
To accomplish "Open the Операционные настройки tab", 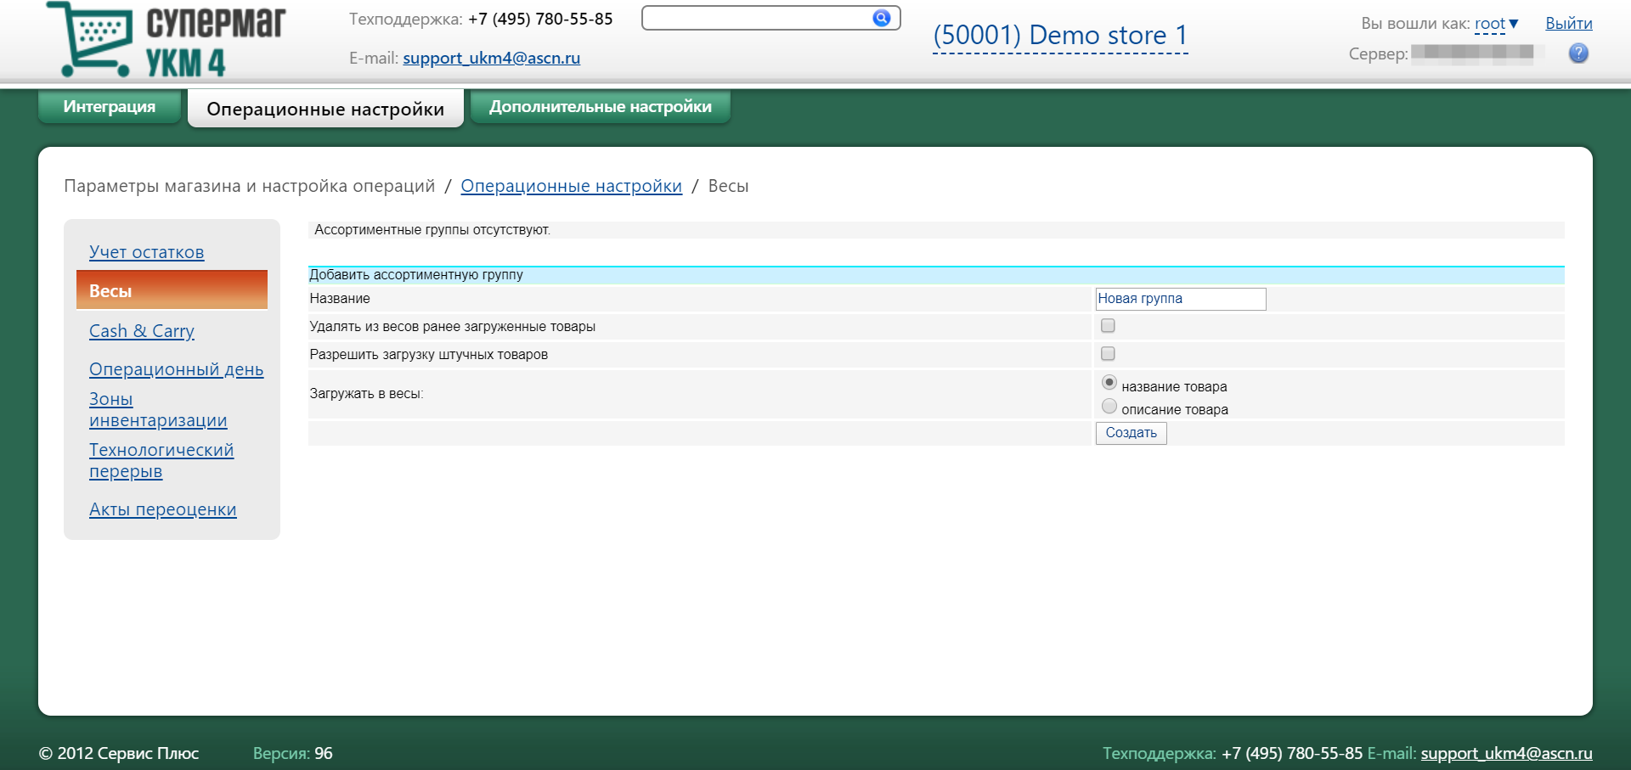I will pos(325,109).
